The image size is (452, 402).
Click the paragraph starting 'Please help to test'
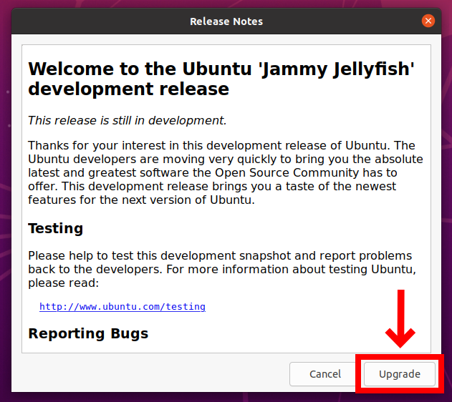(x=222, y=269)
